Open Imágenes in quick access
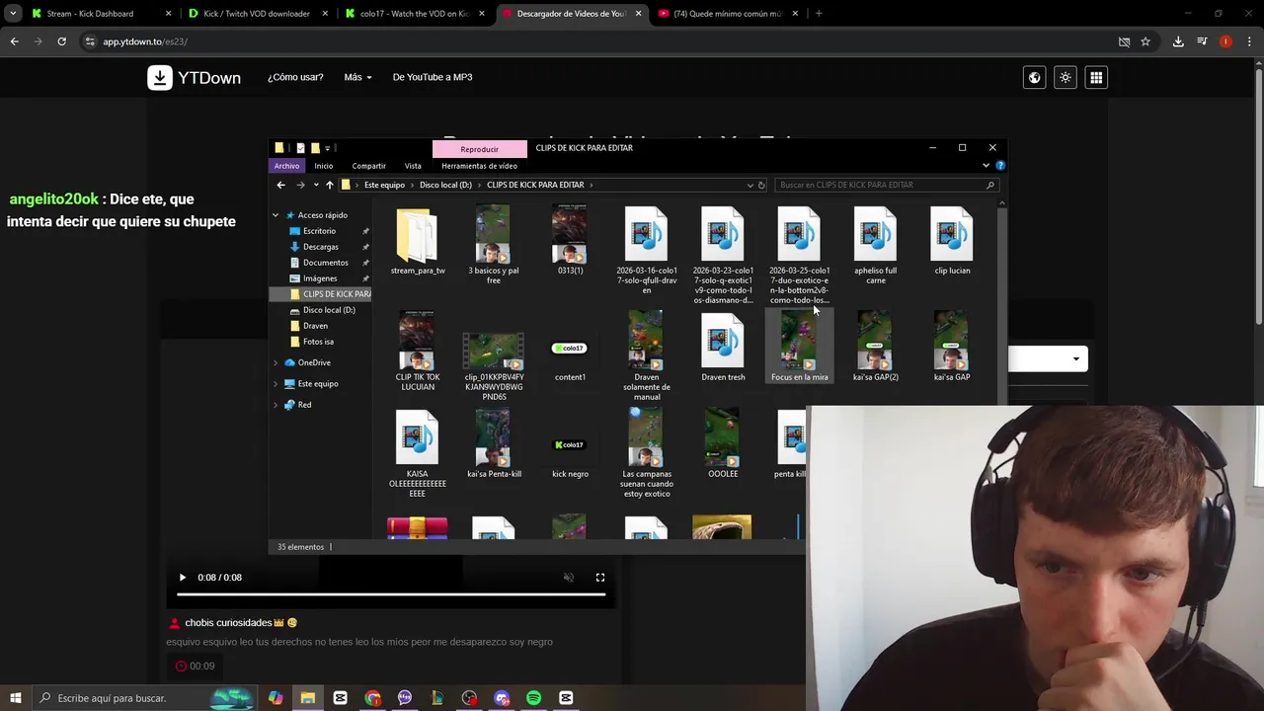The image size is (1264, 711). pyautogui.click(x=320, y=278)
